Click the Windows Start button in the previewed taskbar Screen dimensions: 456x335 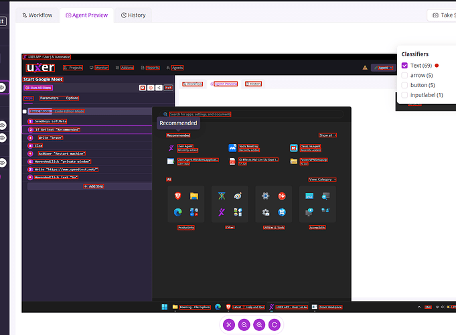tap(165, 307)
